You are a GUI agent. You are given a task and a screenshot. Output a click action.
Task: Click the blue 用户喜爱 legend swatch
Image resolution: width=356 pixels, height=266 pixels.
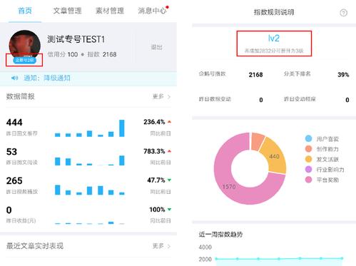tap(308, 138)
